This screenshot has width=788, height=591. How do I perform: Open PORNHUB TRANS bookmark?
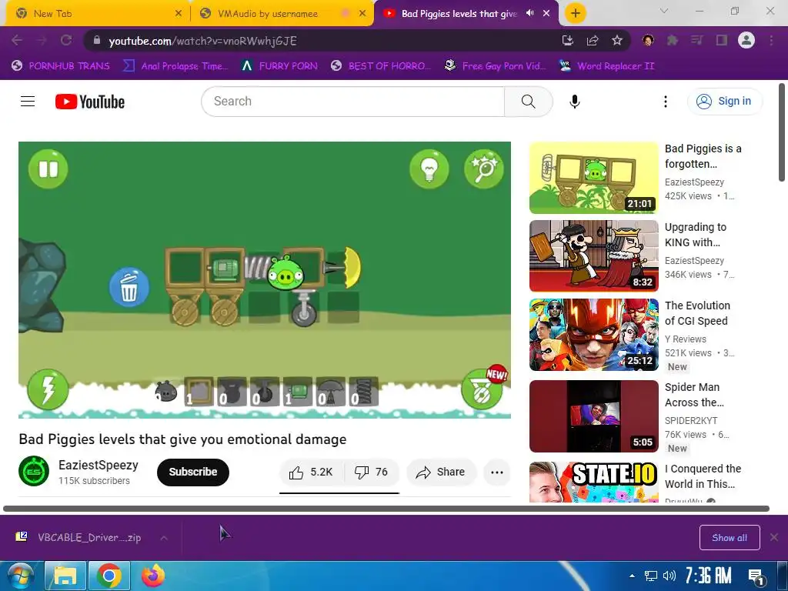point(60,66)
